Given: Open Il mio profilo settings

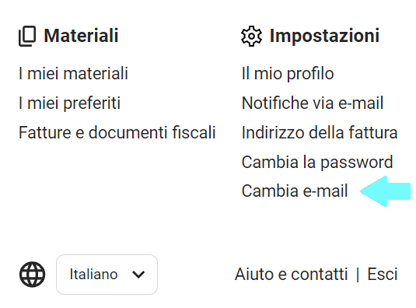Looking at the screenshot, I should 288,73.
